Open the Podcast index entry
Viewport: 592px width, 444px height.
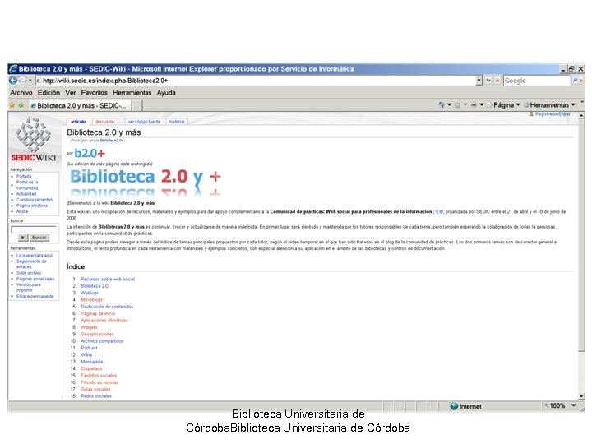89,348
